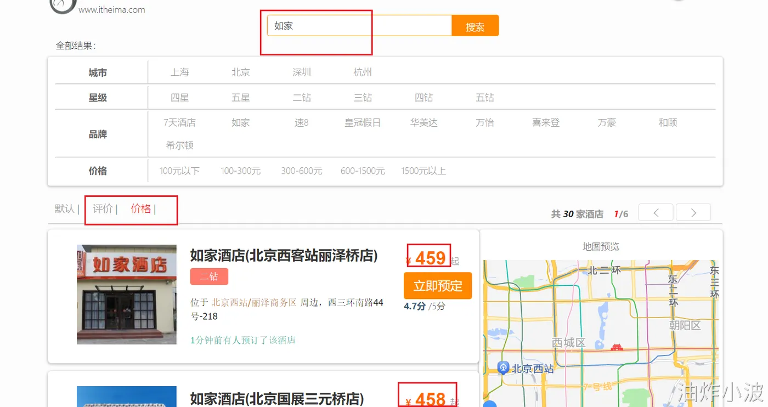Select 五星 star rating filter
The height and width of the screenshot is (407, 768).
click(x=240, y=98)
